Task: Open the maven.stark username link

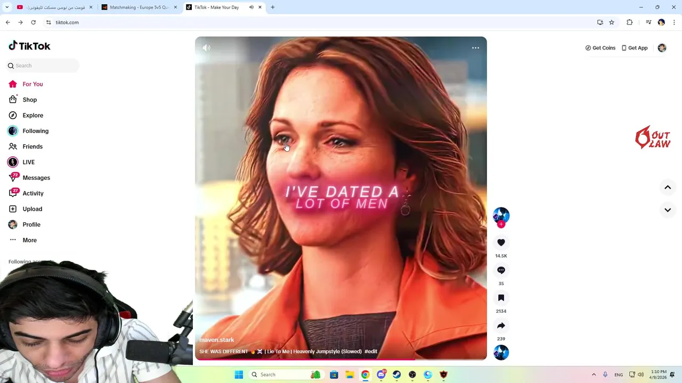Action: [x=216, y=340]
